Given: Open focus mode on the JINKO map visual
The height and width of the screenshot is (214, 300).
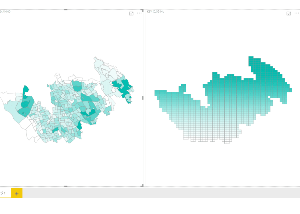Looking at the screenshot, I should pyautogui.click(x=131, y=13).
